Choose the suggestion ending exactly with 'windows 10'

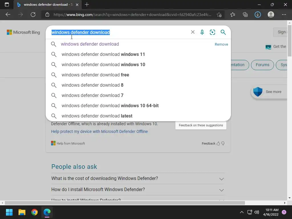point(138,64)
